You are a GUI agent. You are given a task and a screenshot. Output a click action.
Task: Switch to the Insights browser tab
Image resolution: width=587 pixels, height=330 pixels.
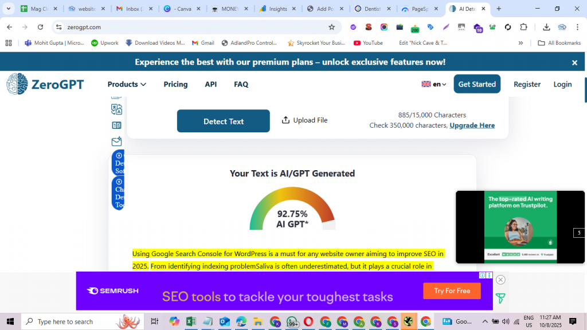coord(277,9)
